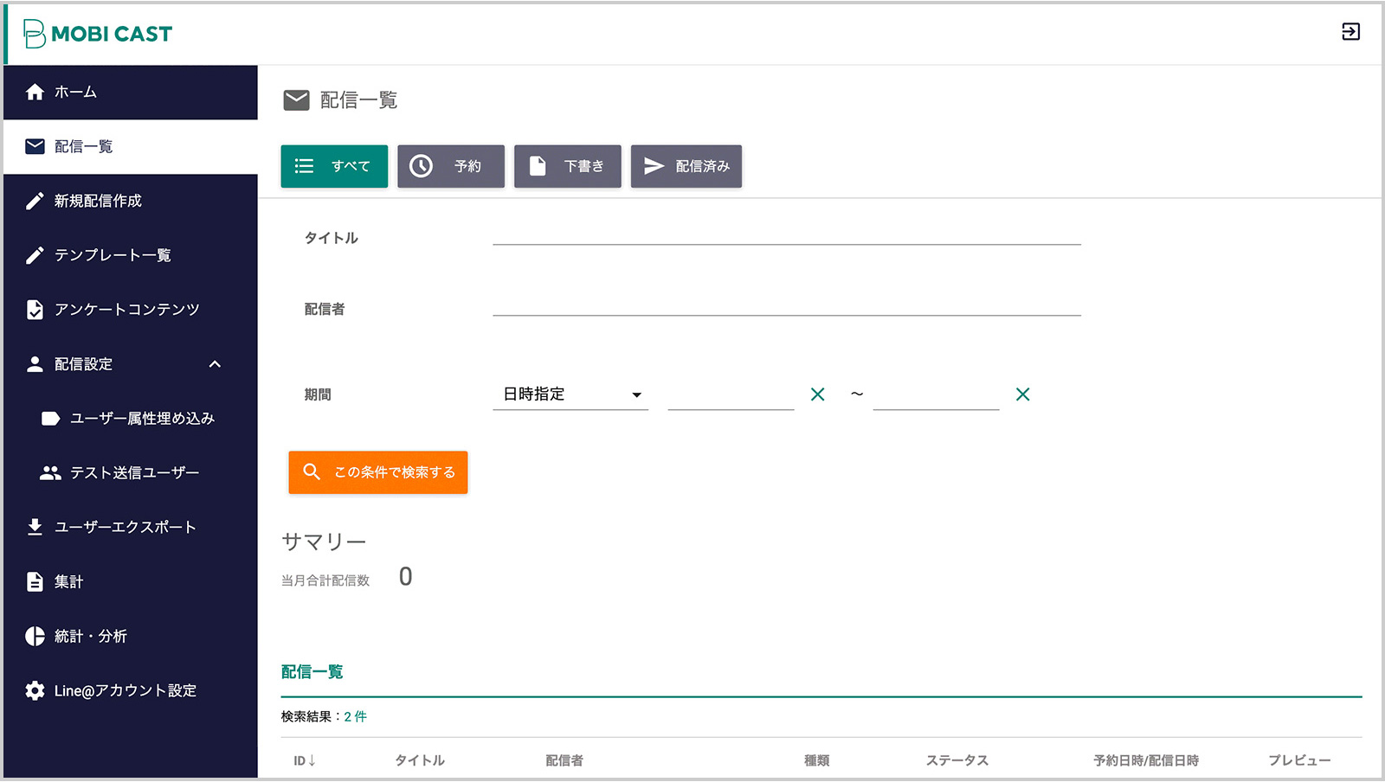Open アンケートコンテンツ menu
The image size is (1385, 782).
(131, 310)
